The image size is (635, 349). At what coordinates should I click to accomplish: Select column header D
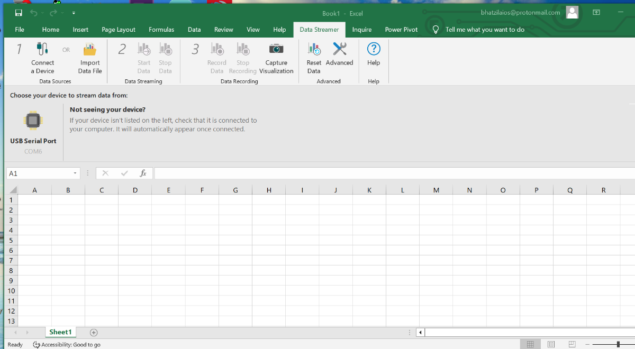[135, 190]
